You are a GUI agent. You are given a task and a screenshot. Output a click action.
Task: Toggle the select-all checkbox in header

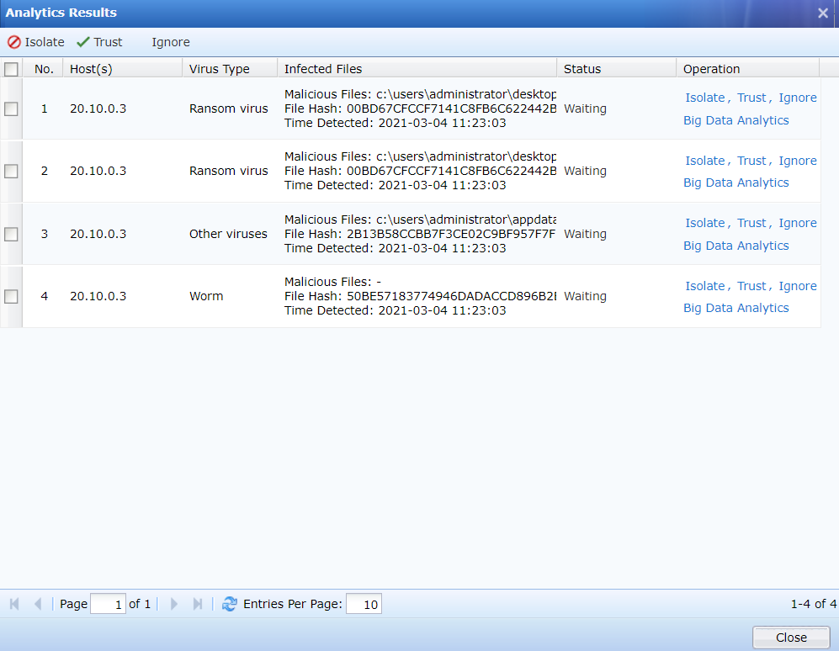coord(11,69)
